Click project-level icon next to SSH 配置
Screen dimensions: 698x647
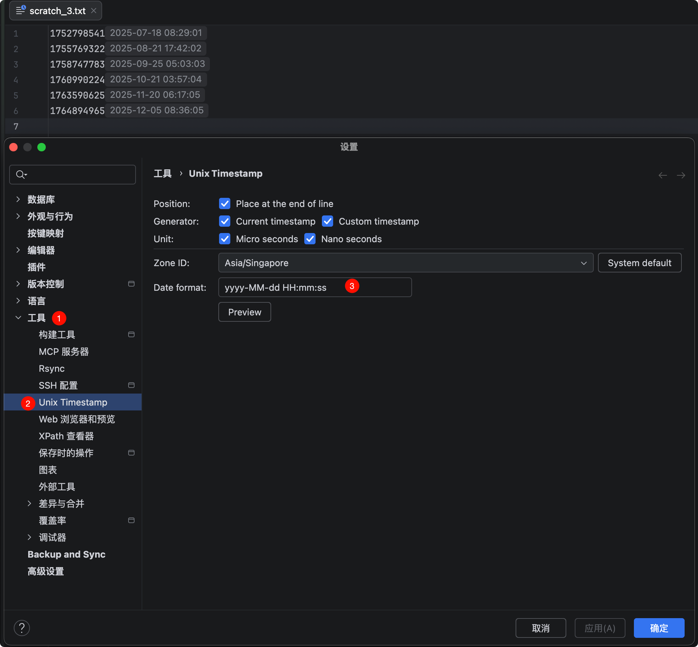pyautogui.click(x=131, y=385)
